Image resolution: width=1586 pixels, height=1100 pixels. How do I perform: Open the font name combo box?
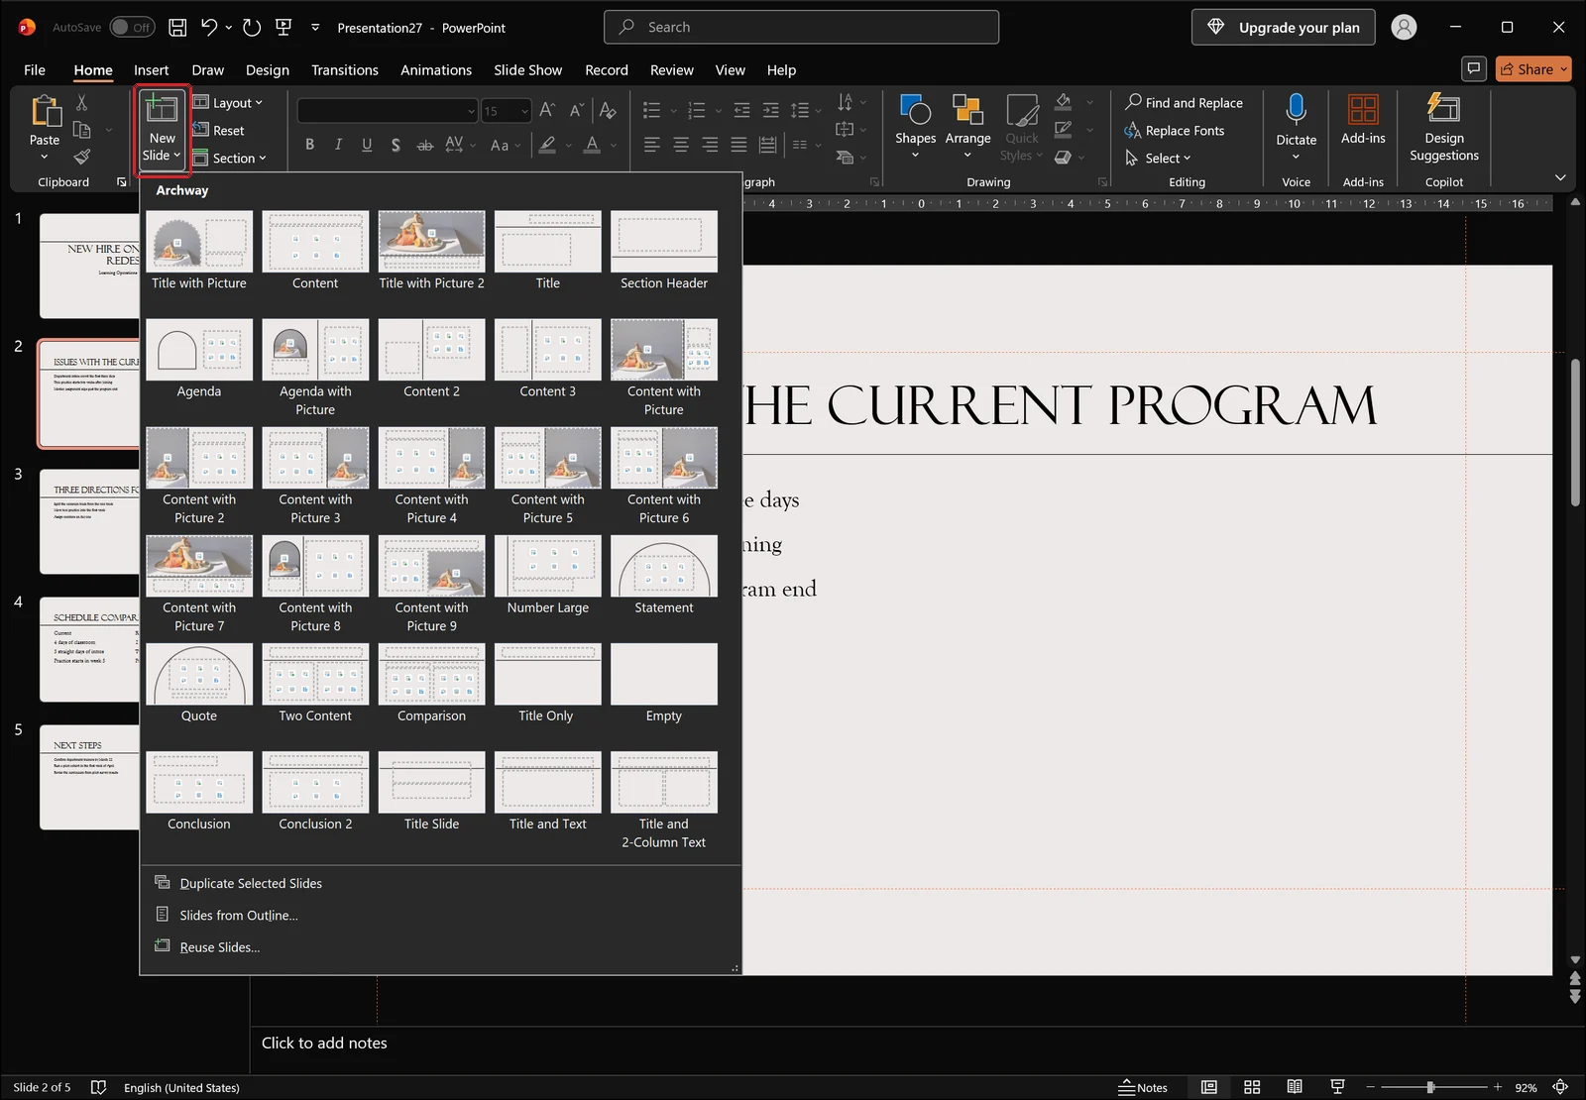tap(388, 111)
